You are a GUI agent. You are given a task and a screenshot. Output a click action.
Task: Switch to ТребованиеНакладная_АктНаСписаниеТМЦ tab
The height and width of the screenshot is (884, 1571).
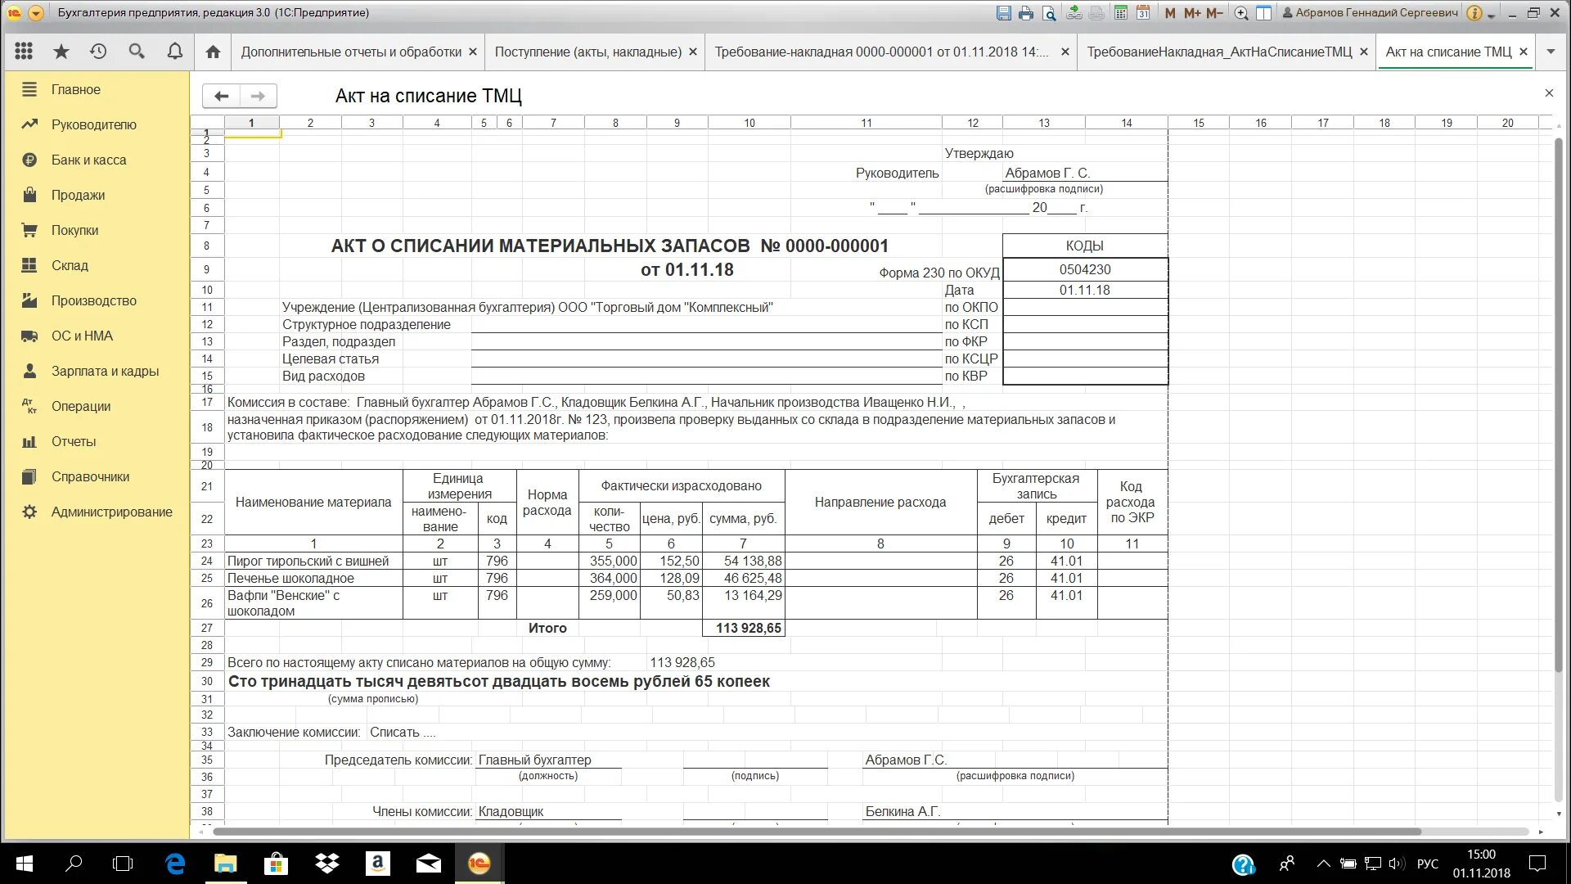1219,52
